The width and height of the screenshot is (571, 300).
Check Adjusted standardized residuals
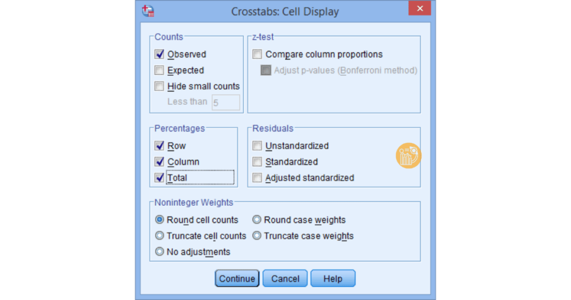point(257,178)
